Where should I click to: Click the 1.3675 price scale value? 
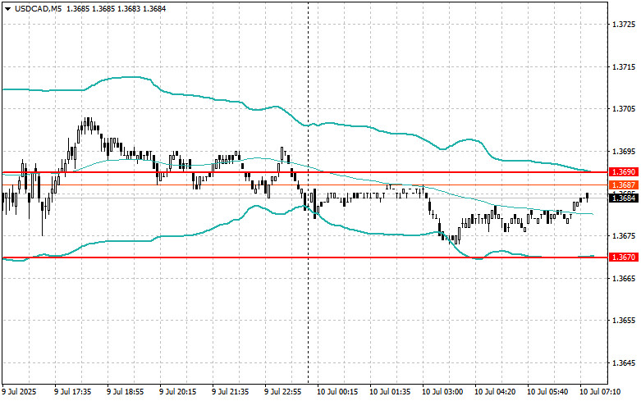pyautogui.click(x=624, y=236)
